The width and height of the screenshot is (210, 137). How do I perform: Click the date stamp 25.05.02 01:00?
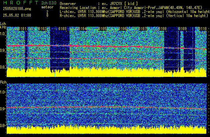tap(17, 15)
